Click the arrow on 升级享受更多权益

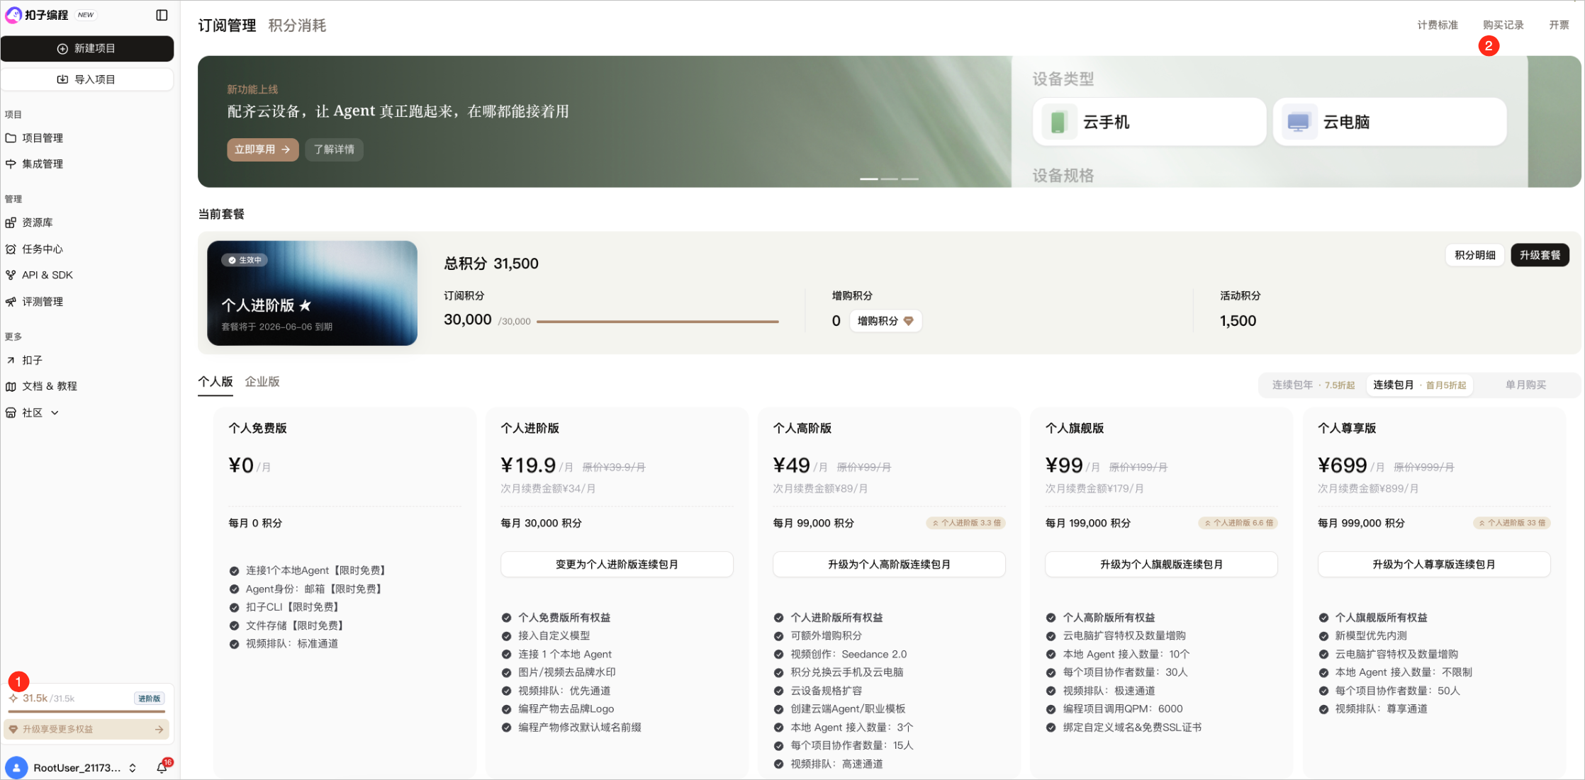click(159, 729)
